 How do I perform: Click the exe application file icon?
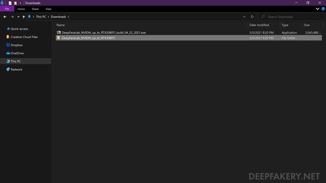[59, 33]
